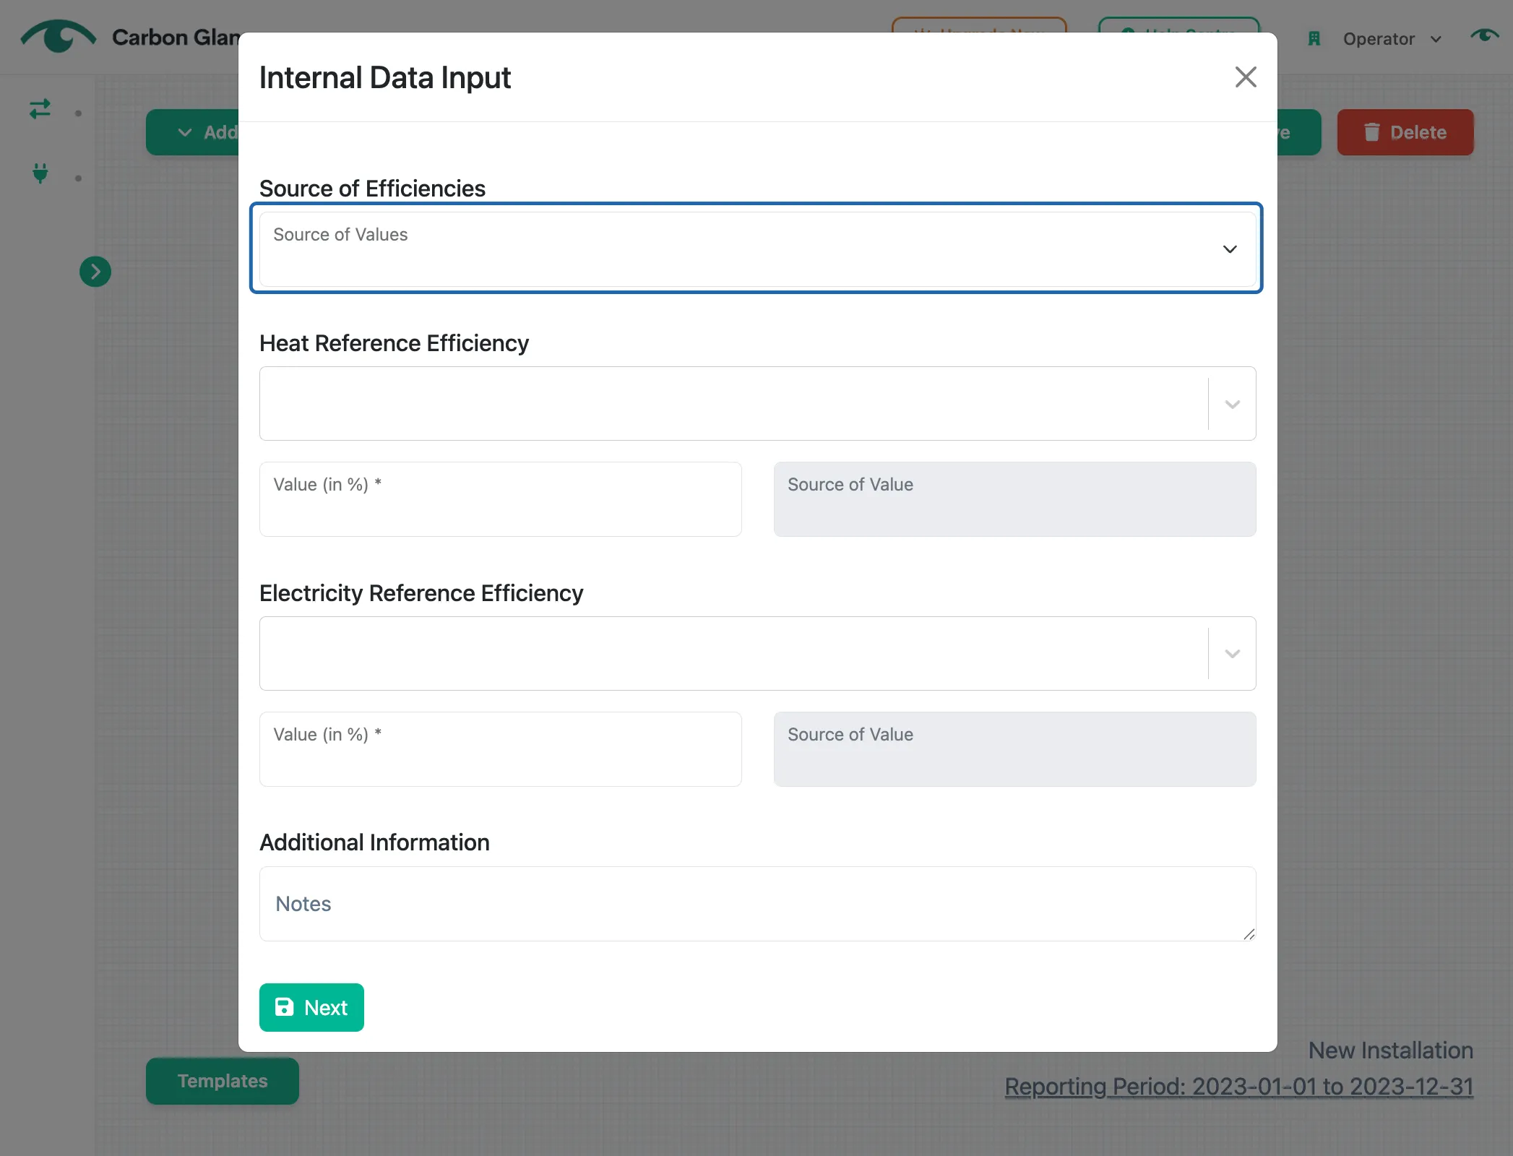Viewport: 1513px width, 1156px height.
Task: Click the Next button
Action: (311, 1007)
